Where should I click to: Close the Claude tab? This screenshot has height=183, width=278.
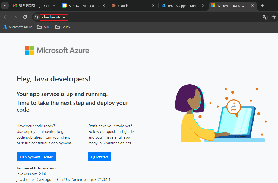153,6
